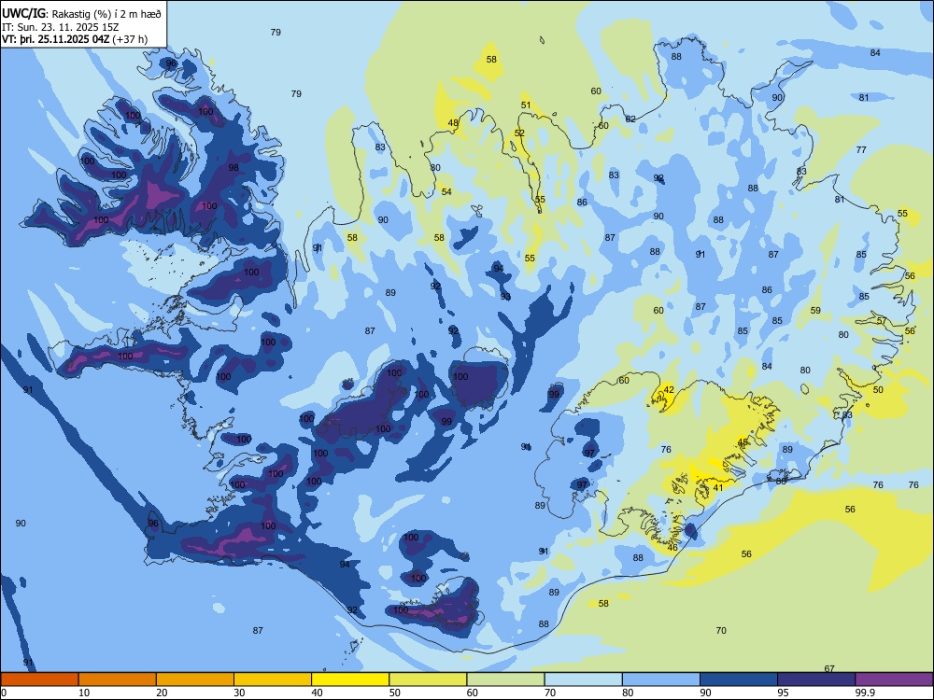The image size is (934, 700).
Task: Click the title 'UWC/IG: Rakastig (%) í 2 m hæð'
Action: coord(81,14)
